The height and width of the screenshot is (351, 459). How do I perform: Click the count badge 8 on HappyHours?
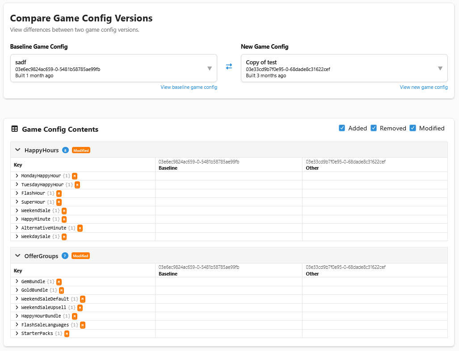(x=65, y=150)
